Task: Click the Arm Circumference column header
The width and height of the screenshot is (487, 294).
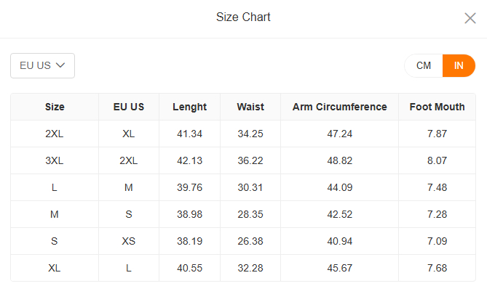Action: click(339, 107)
